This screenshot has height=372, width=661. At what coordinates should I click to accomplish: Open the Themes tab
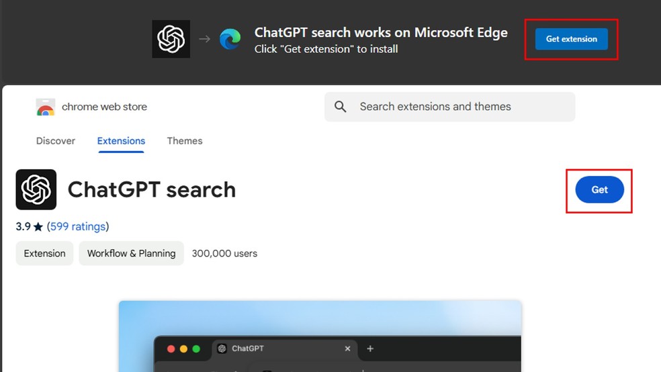coord(185,141)
